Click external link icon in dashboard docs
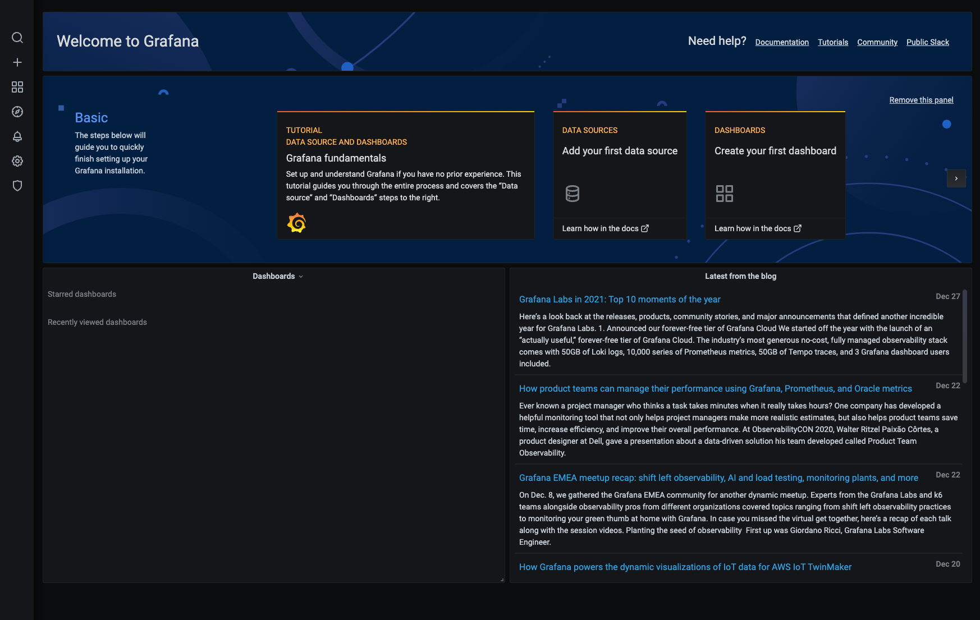 (x=798, y=228)
